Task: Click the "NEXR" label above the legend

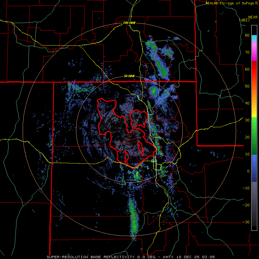Action: 253,17
